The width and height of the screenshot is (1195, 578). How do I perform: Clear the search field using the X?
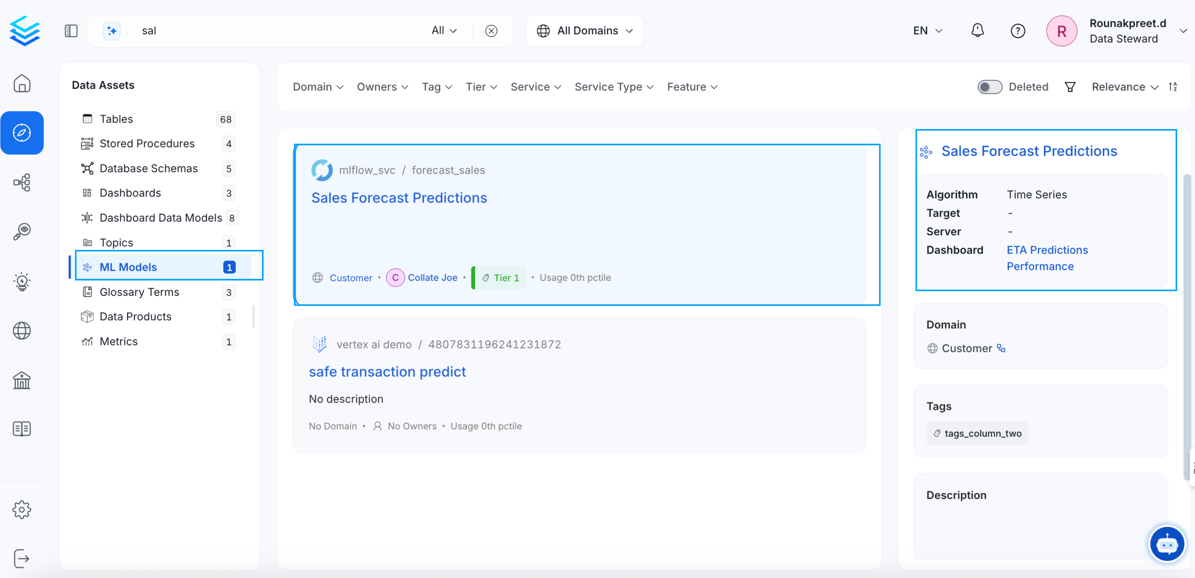[x=491, y=30]
